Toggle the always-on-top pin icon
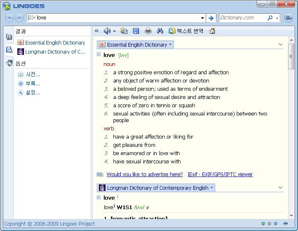 [285, 224]
